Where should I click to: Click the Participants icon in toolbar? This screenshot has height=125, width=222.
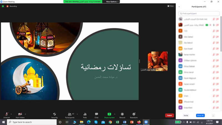tap(69, 114)
